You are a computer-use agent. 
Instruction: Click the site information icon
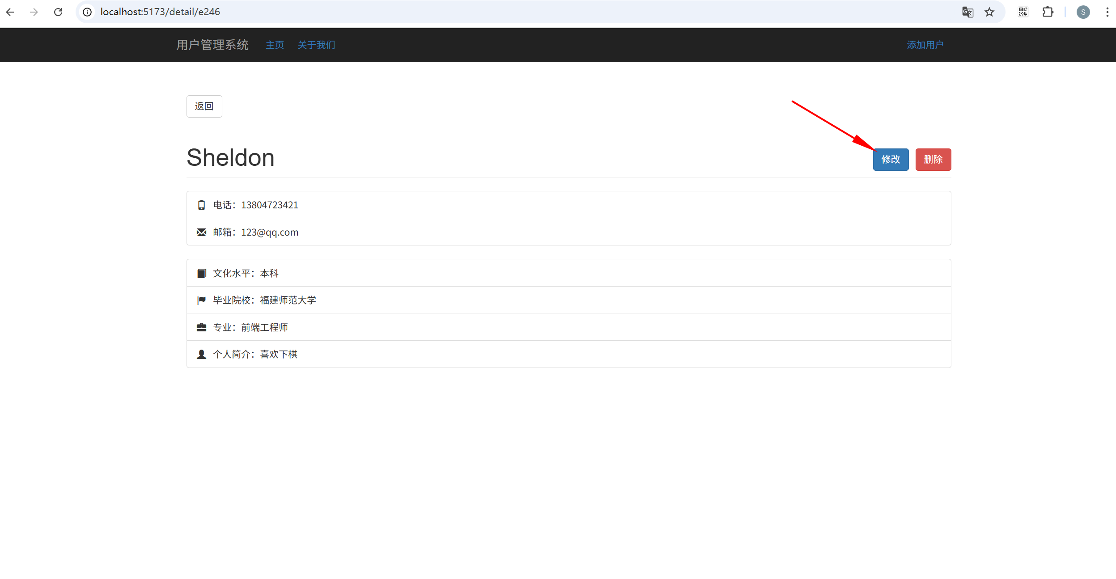(x=88, y=12)
